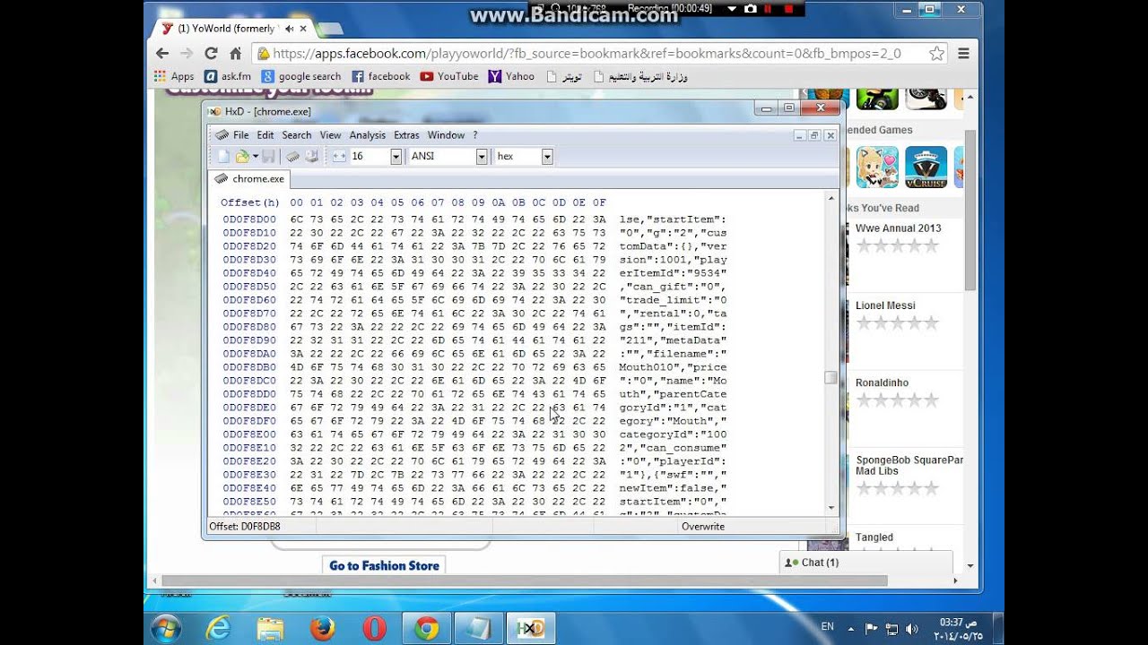Viewport: 1148px width, 645px height.
Task: Click decoded text categoryId":"100
Action: coord(674,434)
